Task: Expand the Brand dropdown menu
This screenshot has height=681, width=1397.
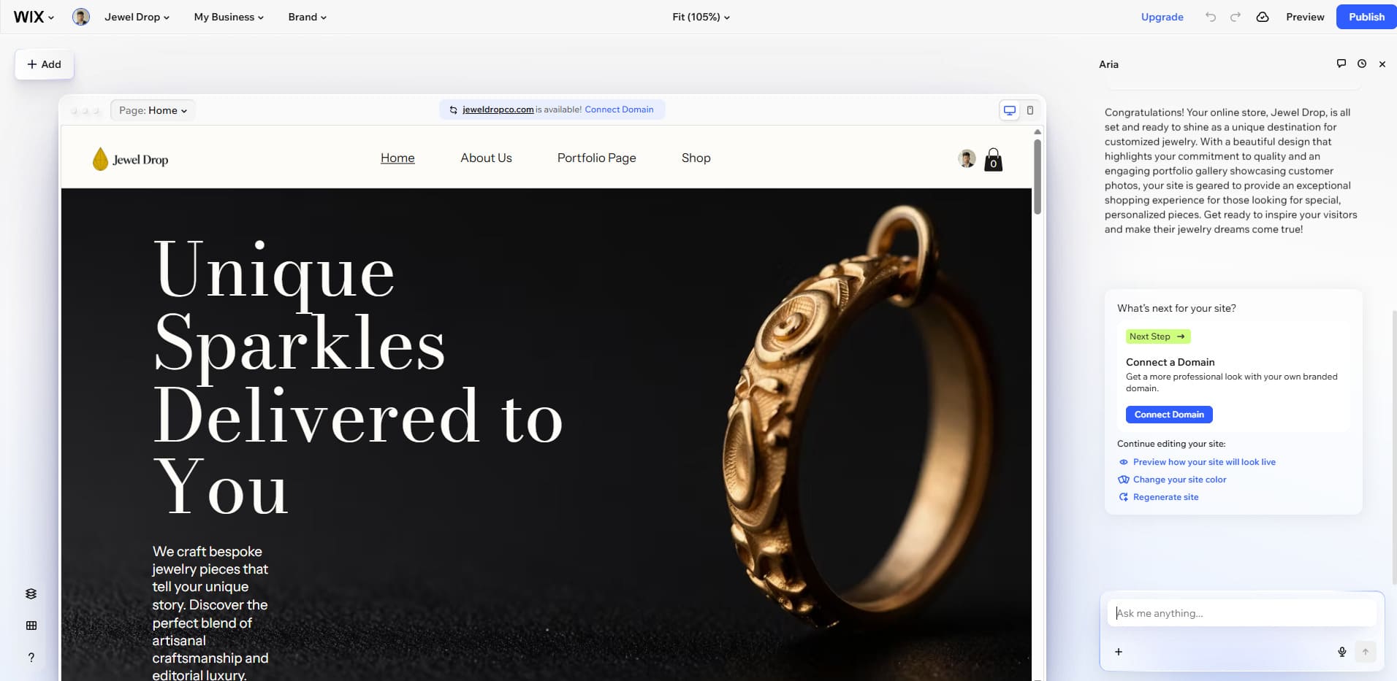Action: (307, 17)
